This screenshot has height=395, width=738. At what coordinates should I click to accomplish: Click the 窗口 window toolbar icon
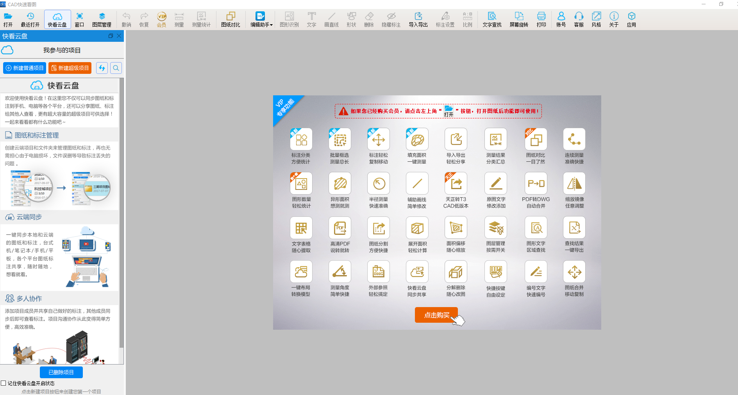[x=79, y=19]
